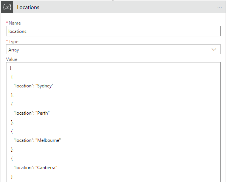The height and width of the screenshot is (185, 226).
Task: Collapse the Locations action title bar
Action: (x=113, y=7)
